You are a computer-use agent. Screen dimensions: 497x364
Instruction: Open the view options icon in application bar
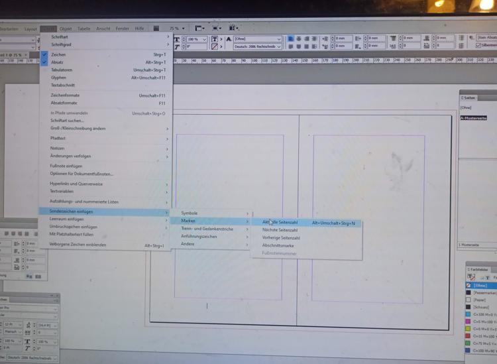199,29
